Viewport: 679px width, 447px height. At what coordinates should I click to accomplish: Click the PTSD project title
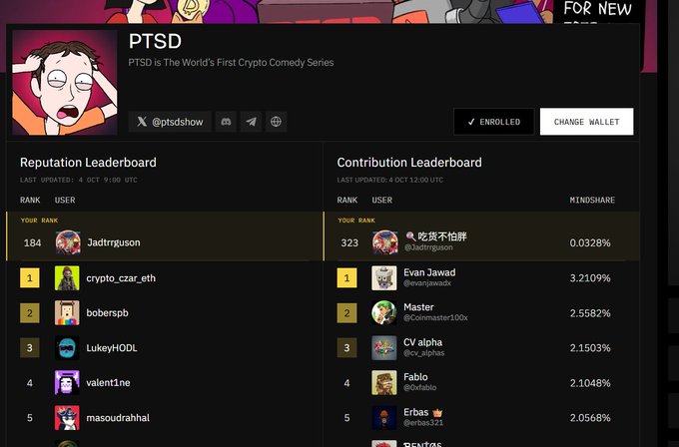155,42
